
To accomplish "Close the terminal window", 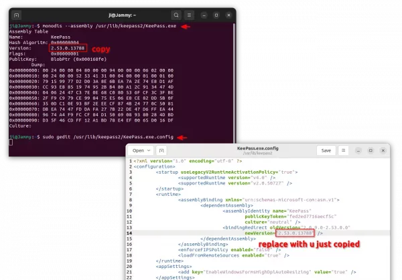I will pos(228,15).
